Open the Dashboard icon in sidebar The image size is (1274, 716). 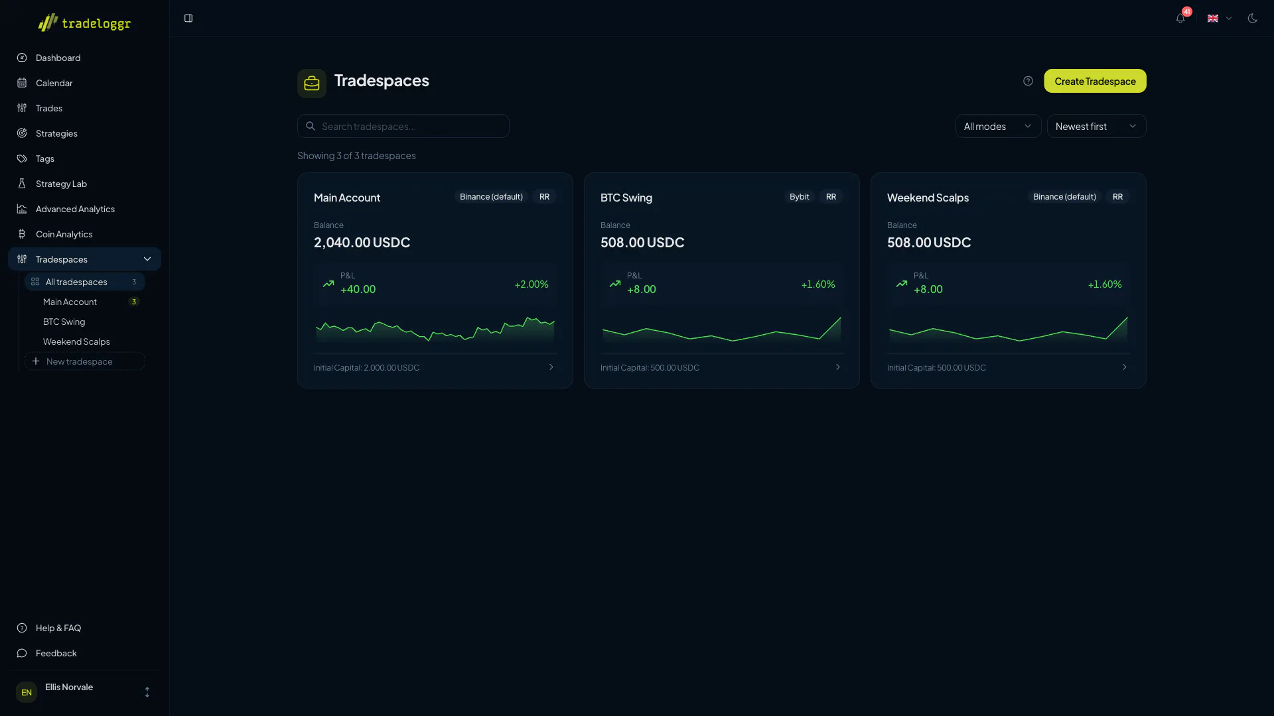22,58
